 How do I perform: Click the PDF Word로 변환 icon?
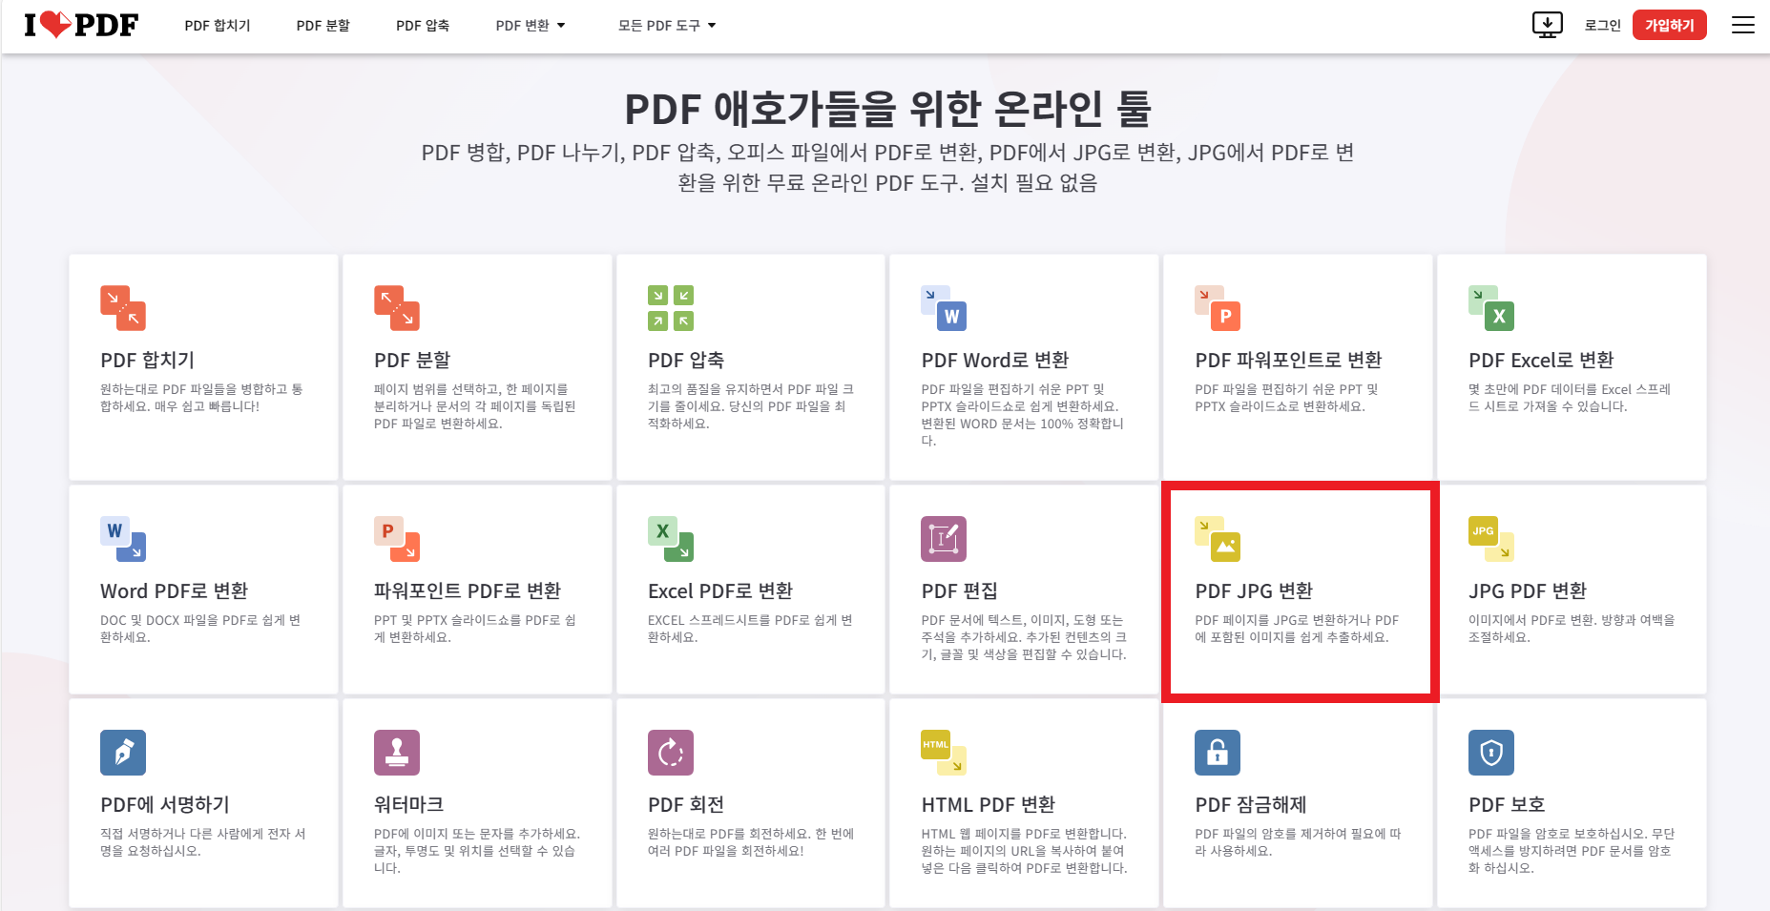click(x=944, y=308)
